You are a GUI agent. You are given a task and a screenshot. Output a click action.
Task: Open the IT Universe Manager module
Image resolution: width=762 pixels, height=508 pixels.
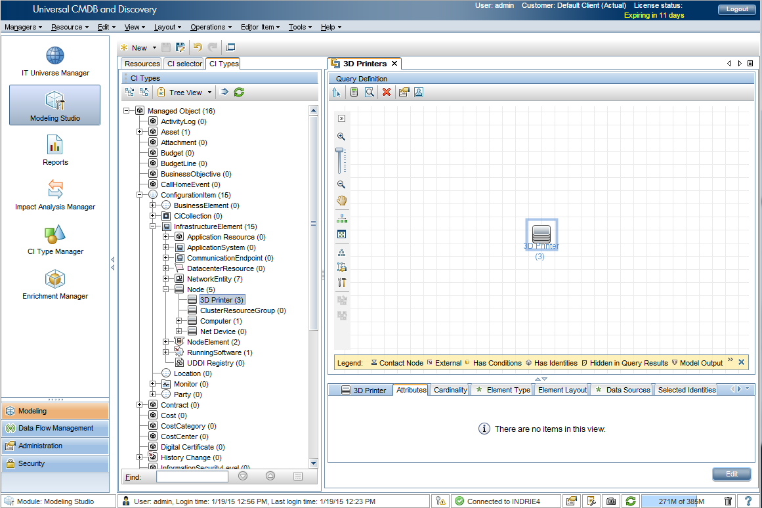coord(55,61)
